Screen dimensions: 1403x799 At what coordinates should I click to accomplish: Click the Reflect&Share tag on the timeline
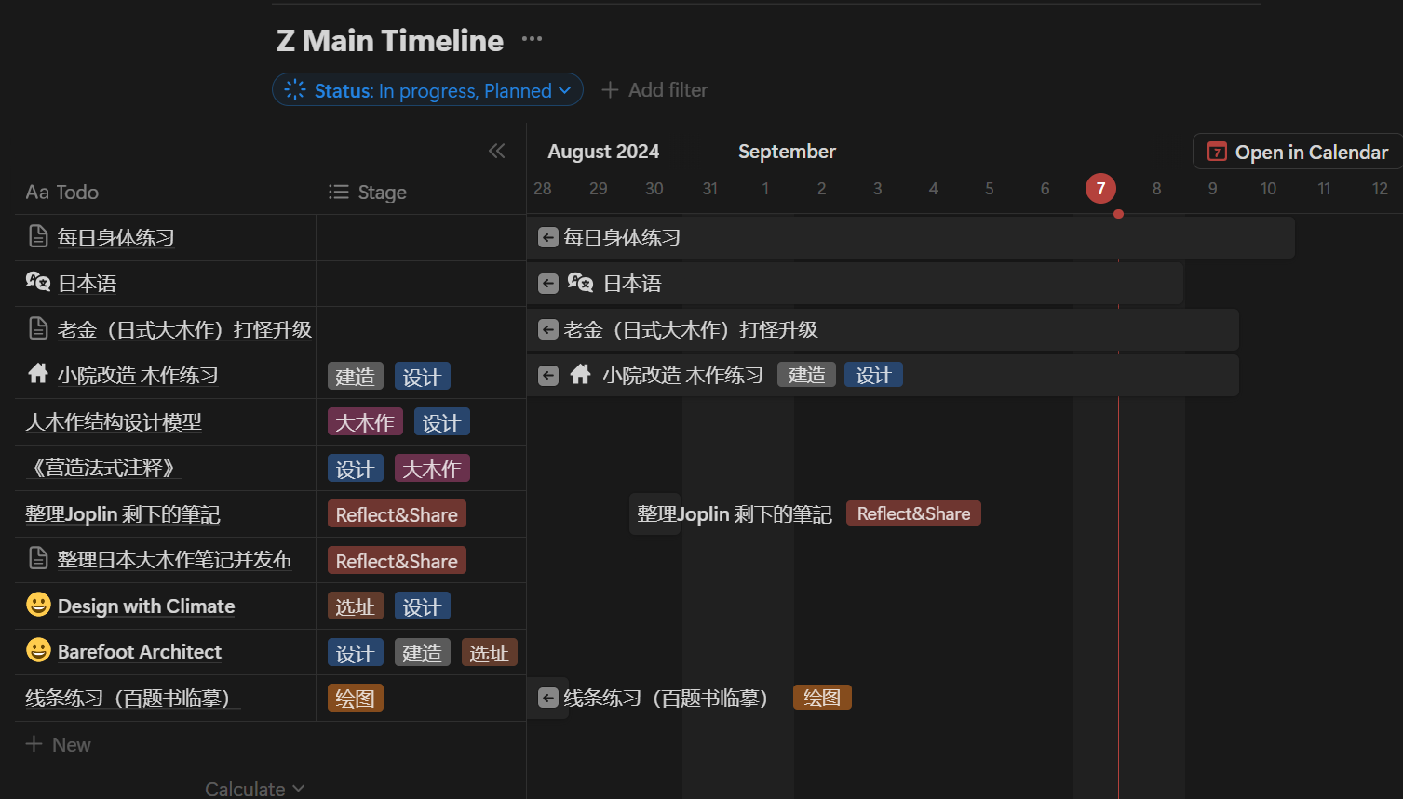[912, 513]
